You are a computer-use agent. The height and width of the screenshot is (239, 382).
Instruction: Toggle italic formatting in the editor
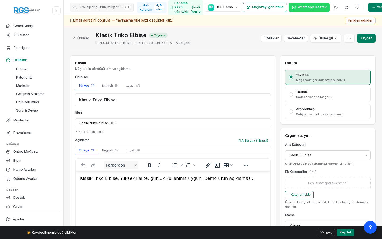159,165
